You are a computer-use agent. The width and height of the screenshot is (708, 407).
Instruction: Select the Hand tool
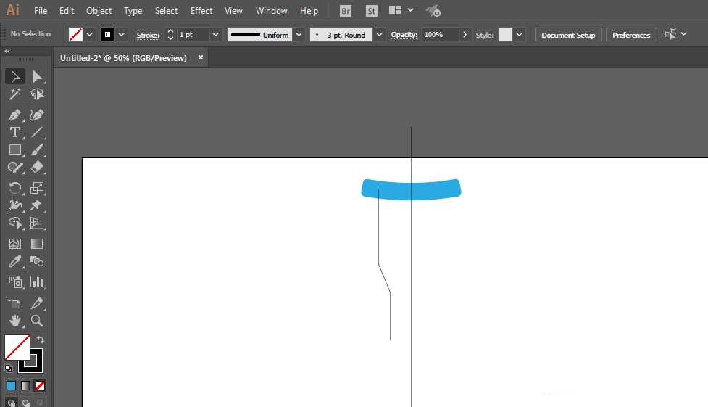coord(14,320)
